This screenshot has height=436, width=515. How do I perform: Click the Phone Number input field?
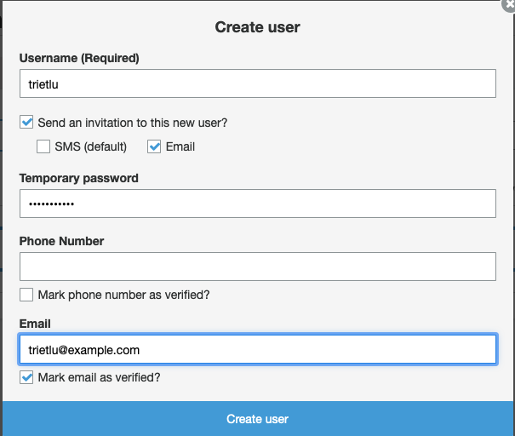click(257, 267)
